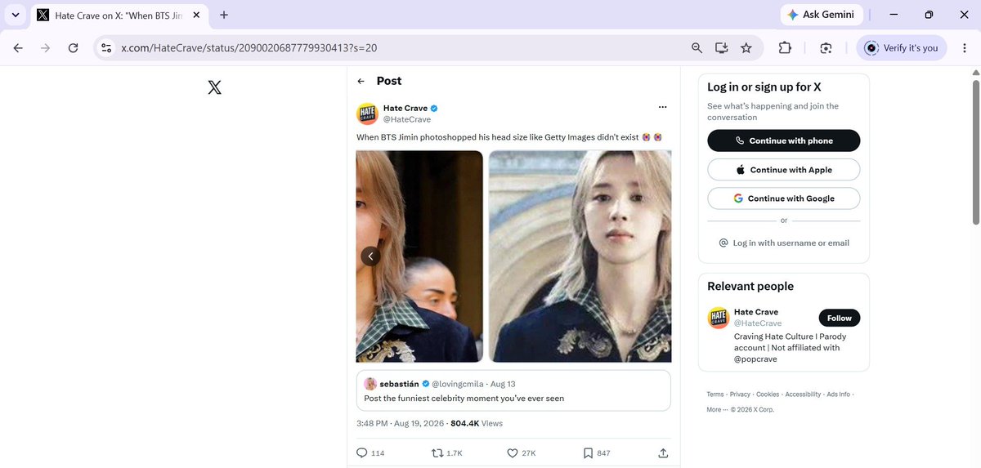This screenshot has height=468, width=981.
Task: Reload the page with the refresh icon
Action: coord(74,48)
